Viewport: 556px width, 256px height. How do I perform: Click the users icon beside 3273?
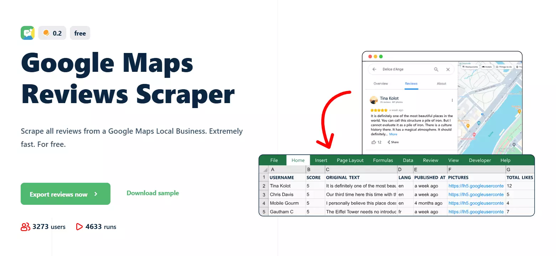(25, 227)
